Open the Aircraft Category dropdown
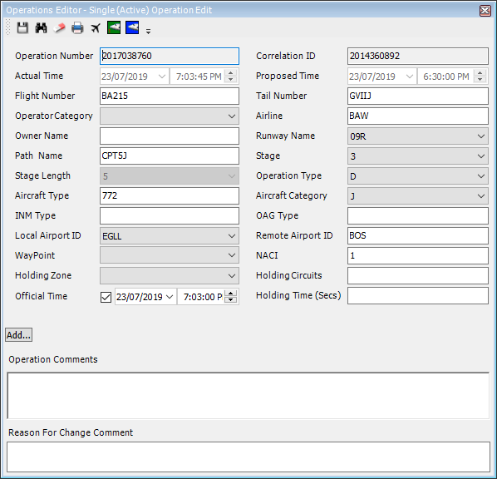Screen dimensions: 497x479 point(481,196)
